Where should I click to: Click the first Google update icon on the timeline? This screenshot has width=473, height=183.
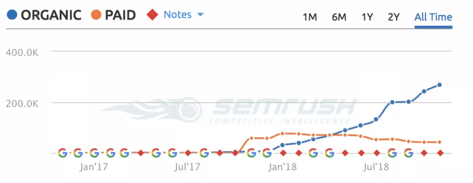(x=62, y=153)
